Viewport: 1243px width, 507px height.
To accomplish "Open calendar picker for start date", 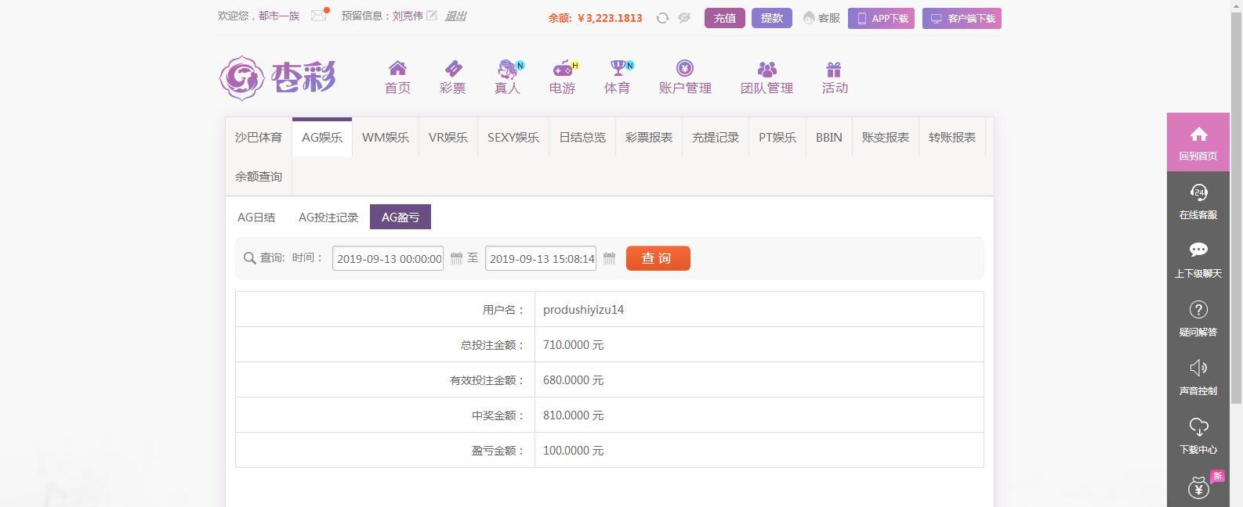I will pos(456,258).
